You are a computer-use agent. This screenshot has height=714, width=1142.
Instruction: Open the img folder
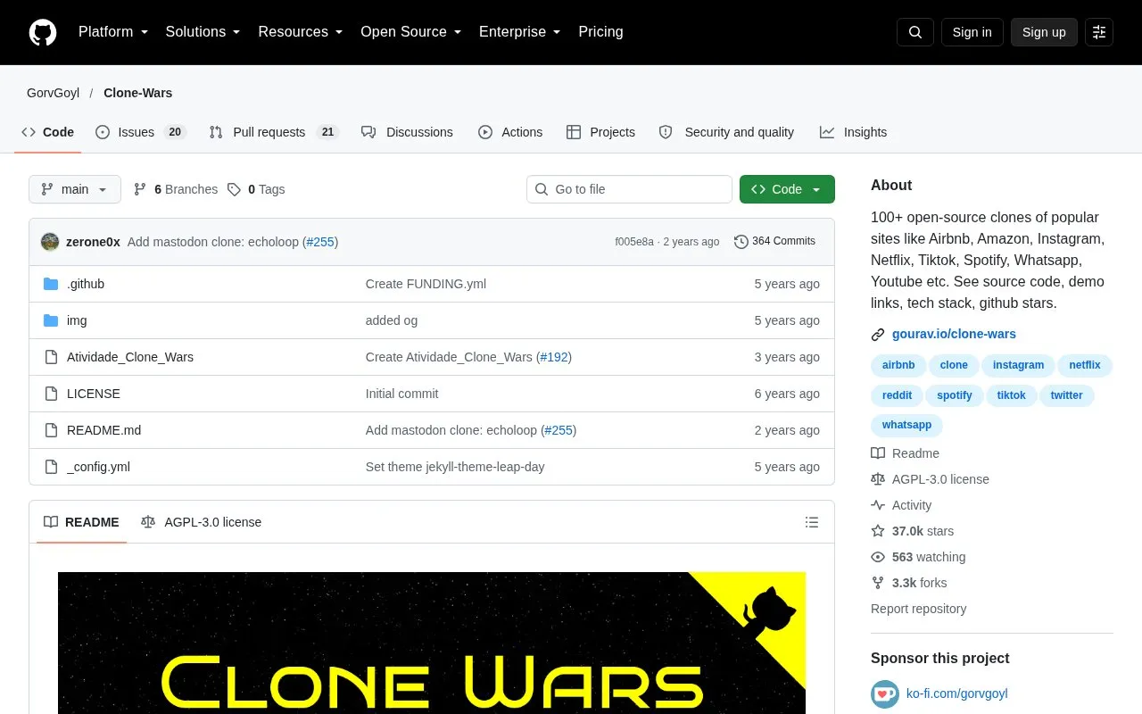pyautogui.click(x=77, y=320)
